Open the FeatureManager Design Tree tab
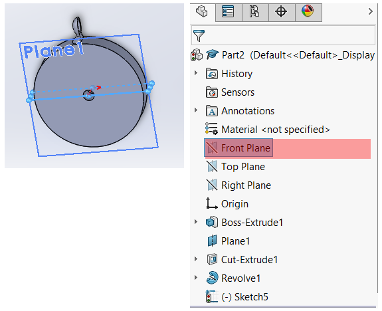Viewport: 382px width, 311px height. click(x=202, y=11)
